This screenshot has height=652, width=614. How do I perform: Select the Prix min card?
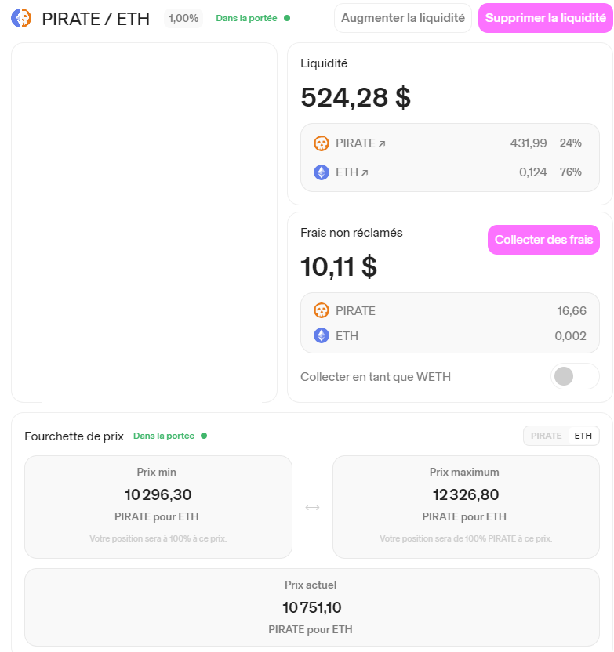158,507
